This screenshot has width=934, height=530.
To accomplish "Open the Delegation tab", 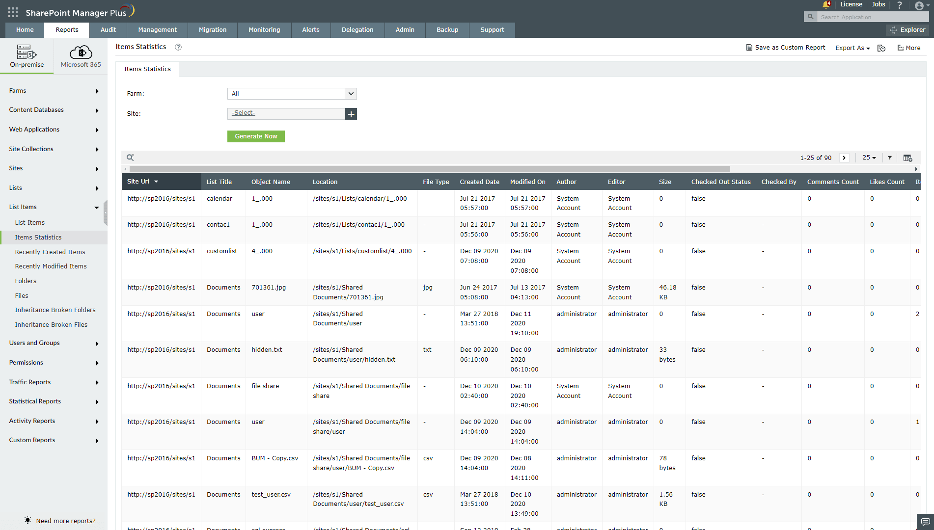I will [x=357, y=30].
